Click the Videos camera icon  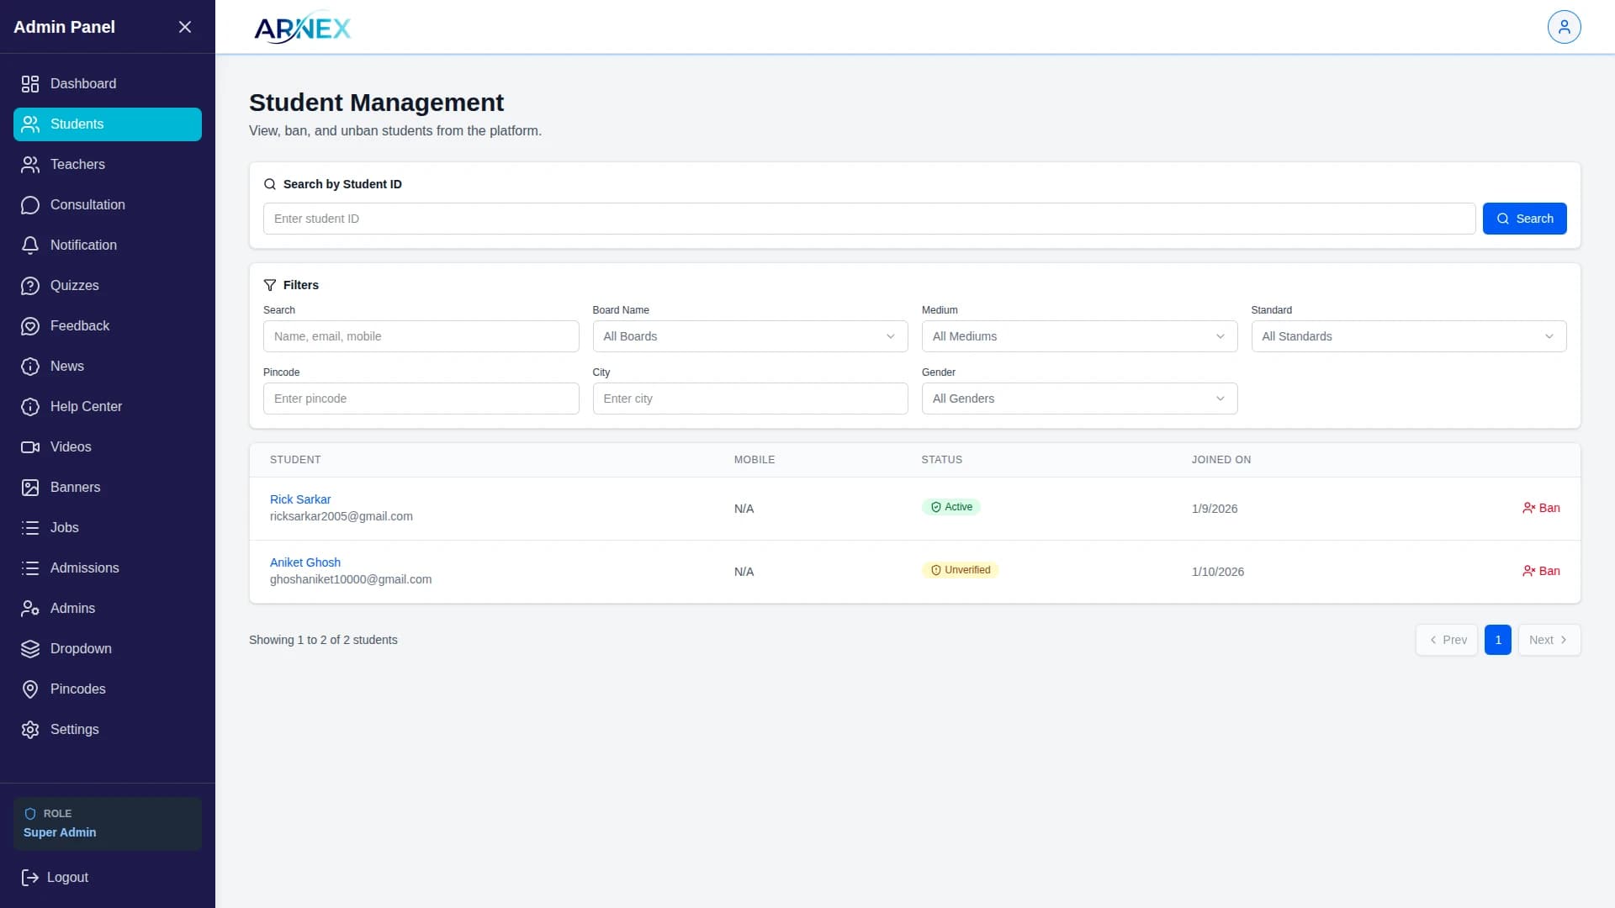[30, 447]
